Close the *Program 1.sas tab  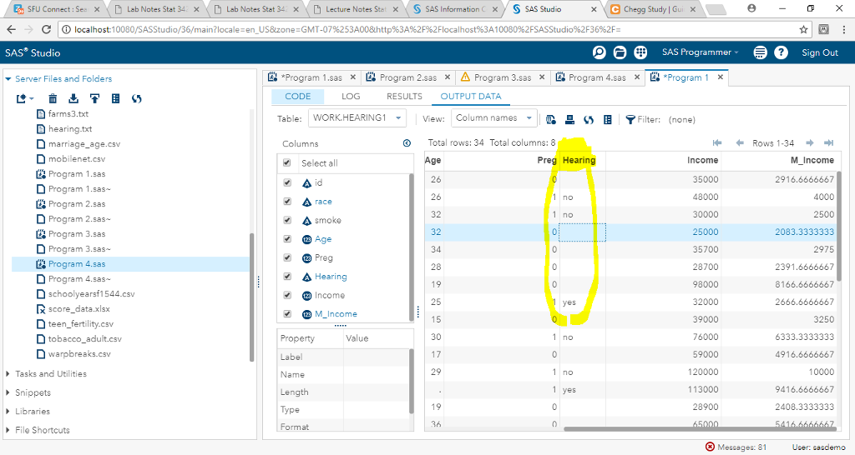353,77
